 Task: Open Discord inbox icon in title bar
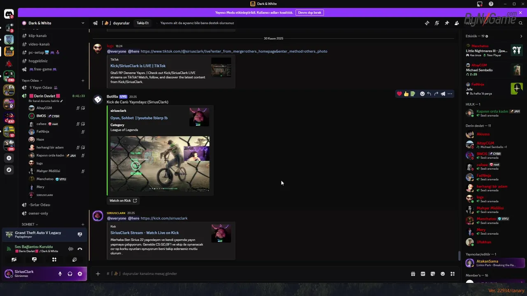480,4
